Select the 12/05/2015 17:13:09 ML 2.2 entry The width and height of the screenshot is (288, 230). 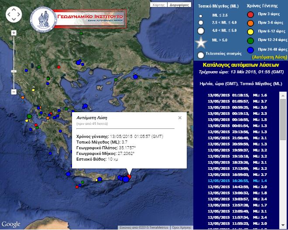click(237, 168)
